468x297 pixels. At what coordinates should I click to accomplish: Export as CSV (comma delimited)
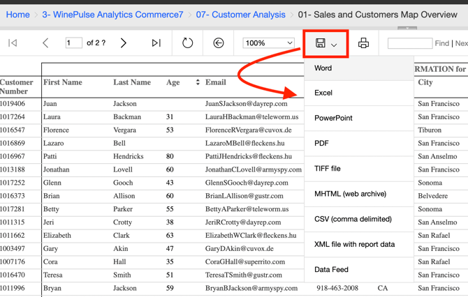(353, 219)
